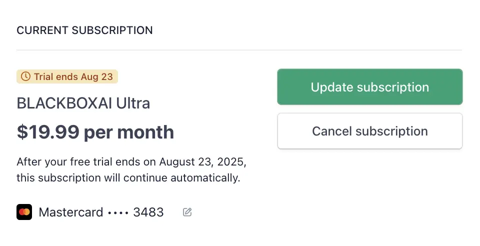Click the masked card number dots
The width and height of the screenshot is (480, 246).
118,212
